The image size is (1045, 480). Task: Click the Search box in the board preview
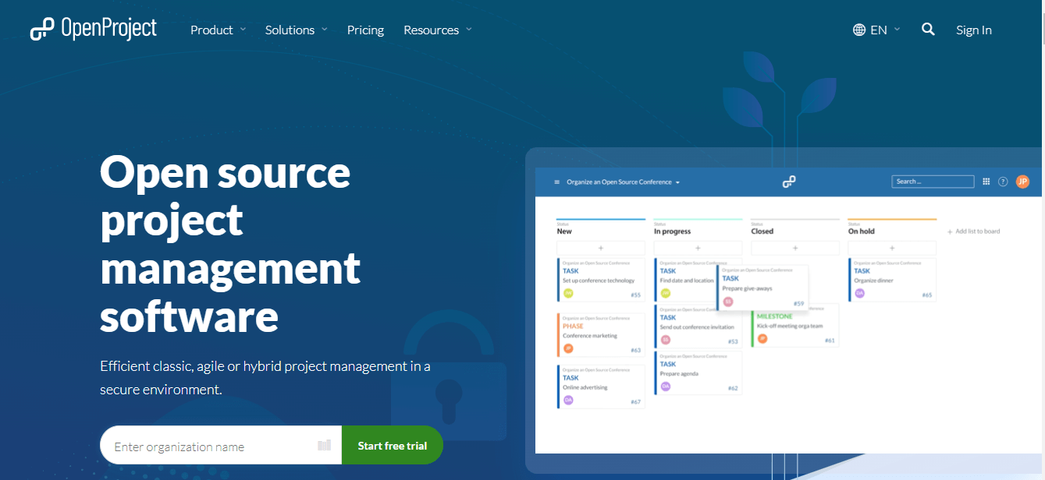[933, 182]
